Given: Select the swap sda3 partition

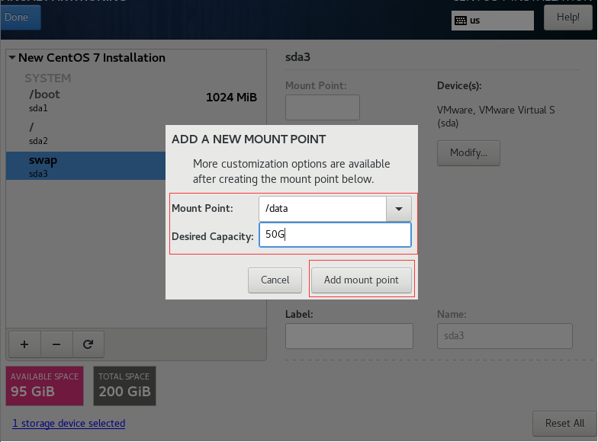Looking at the screenshot, I should (86, 166).
